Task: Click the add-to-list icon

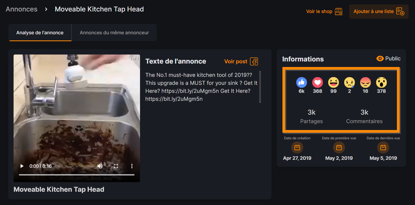Action: 400,11
